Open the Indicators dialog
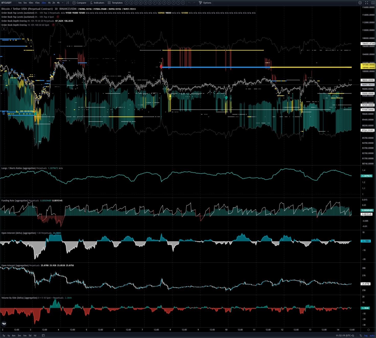 click(97, 3)
